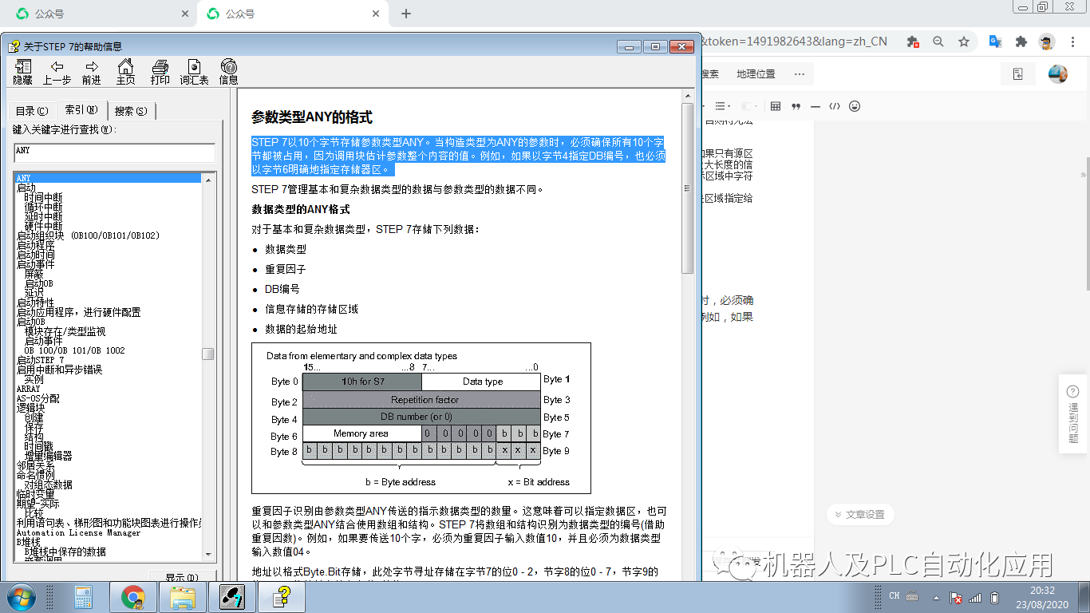Select 启动组织块 (OB100/OB101/OB102) index entry
The image size is (1090, 613).
click(88, 235)
